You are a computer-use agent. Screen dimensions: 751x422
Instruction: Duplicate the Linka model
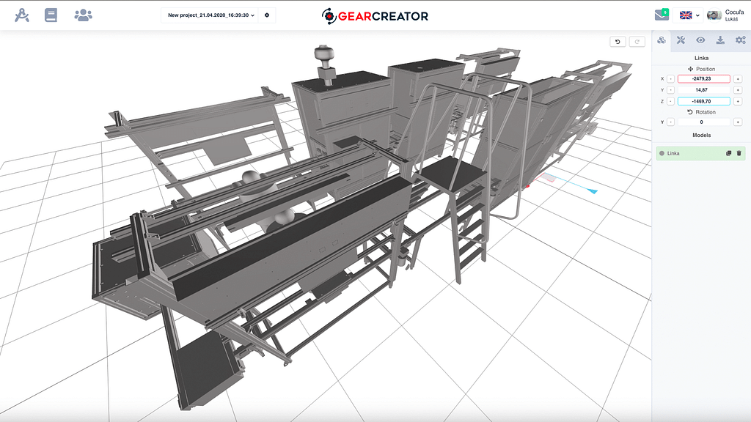(x=729, y=153)
